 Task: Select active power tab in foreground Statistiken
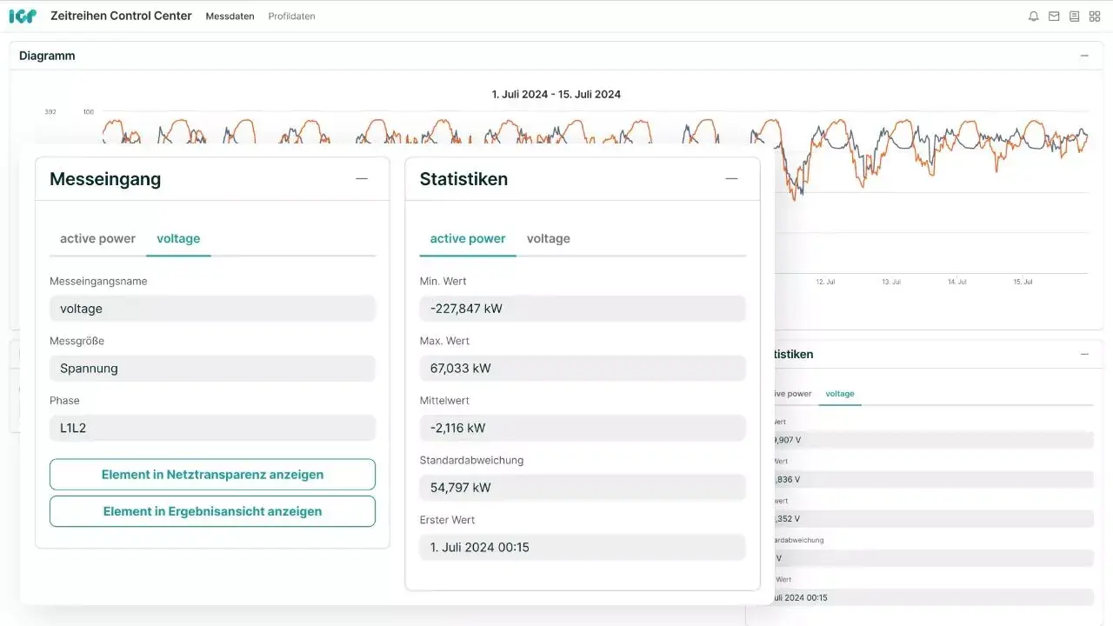tap(468, 238)
